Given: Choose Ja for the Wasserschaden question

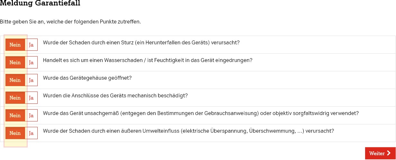Looking at the screenshot, I should tap(31, 62).
